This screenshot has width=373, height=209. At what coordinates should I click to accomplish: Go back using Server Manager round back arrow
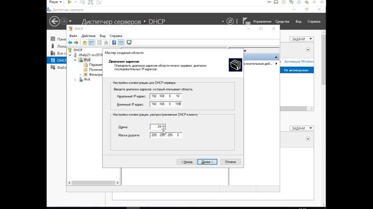click(54, 21)
